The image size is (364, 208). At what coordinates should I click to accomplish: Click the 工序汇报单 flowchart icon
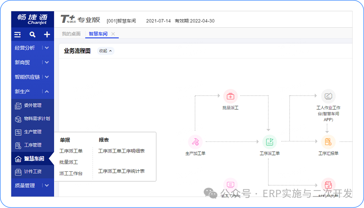click(x=328, y=142)
